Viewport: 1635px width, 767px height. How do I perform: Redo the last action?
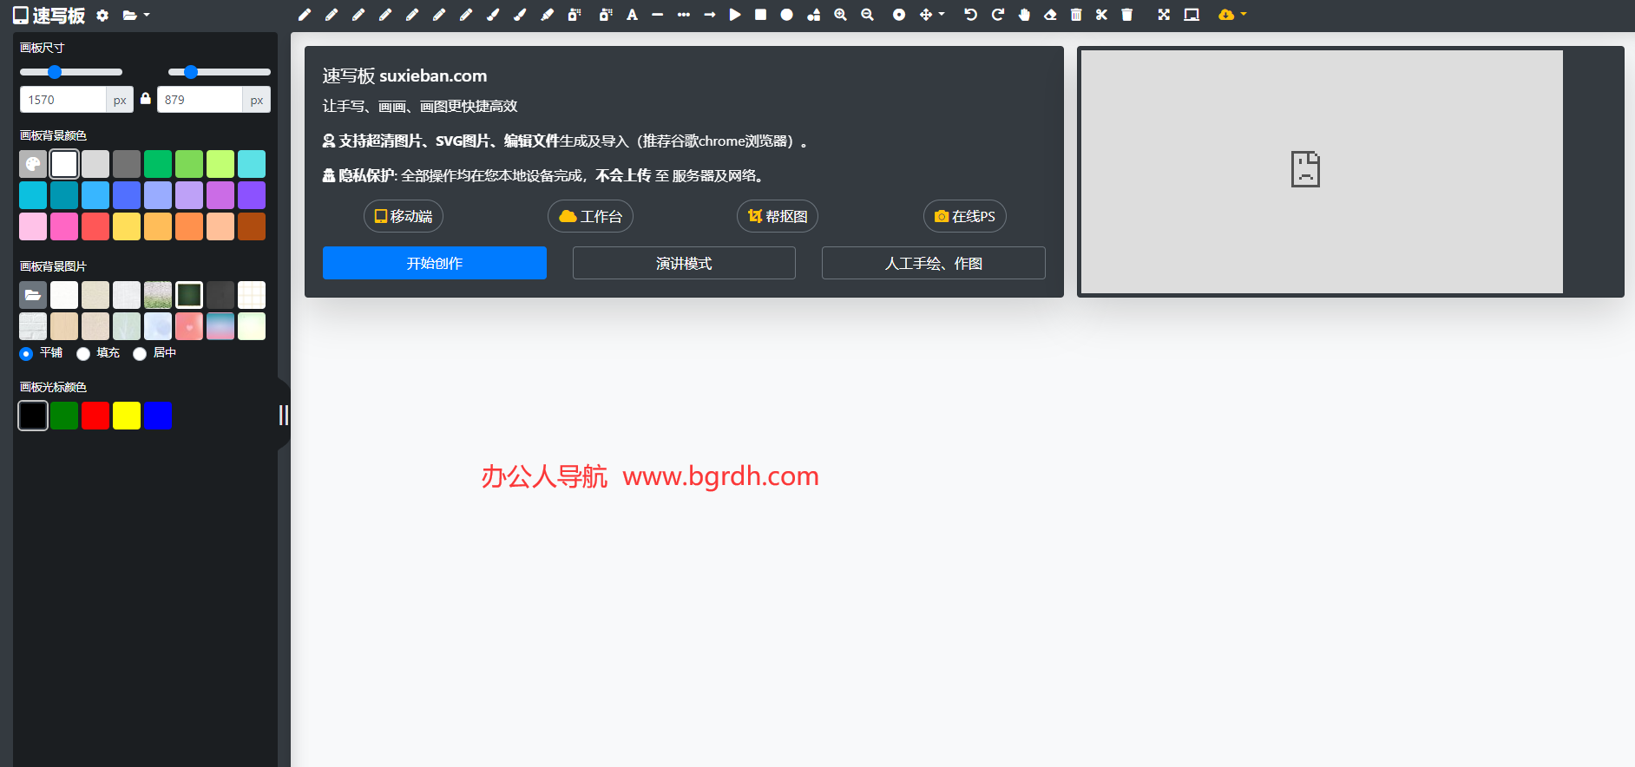tap(998, 15)
